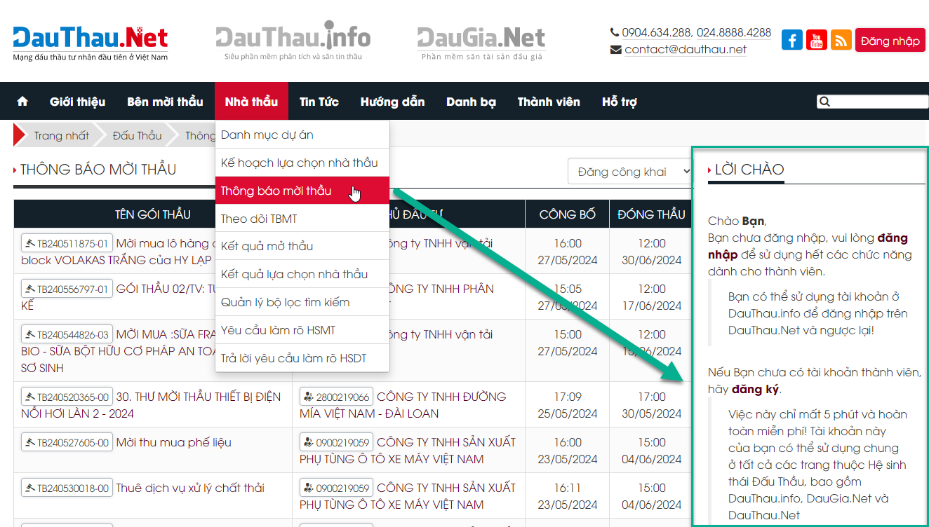Click tender code TB240520365-00
This screenshot has width=929, height=527.
point(67,397)
